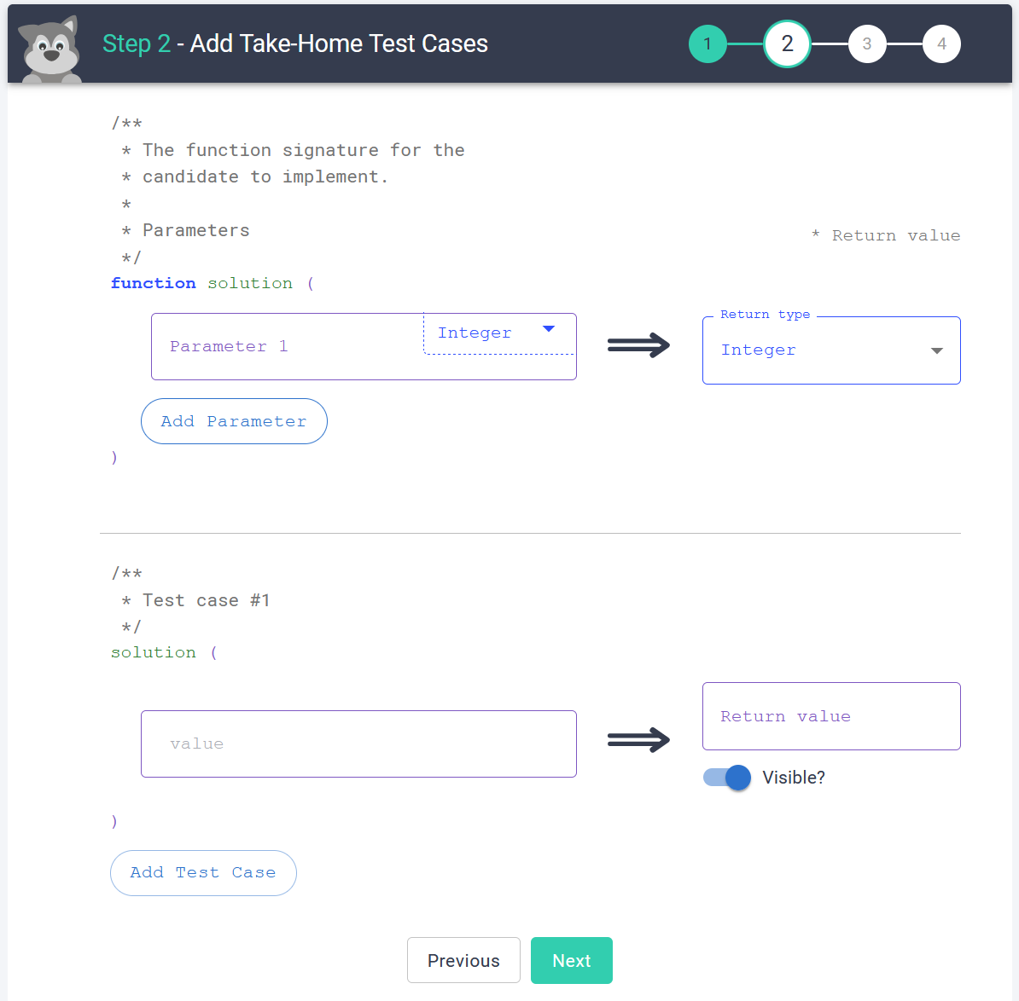1019x1001 pixels.
Task: Click the Add Test Case button
Action: 203,873
